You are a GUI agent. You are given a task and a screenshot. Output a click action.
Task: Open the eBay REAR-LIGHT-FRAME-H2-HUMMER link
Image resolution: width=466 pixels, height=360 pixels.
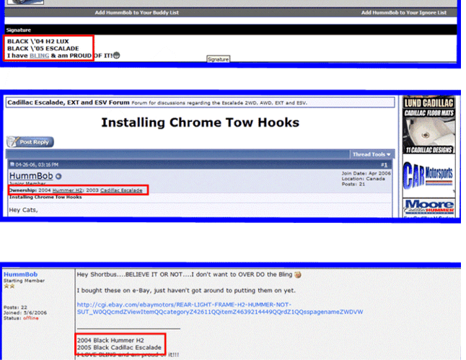220,308
